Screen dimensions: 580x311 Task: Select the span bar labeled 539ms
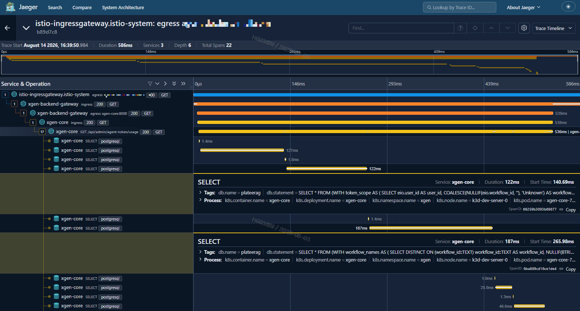(x=375, y=113)
